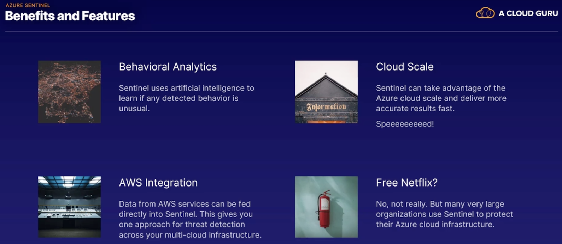This screenshot has width=562, height=244.
Task: Click the 'A CLOUD GURU' brand text
Action: pyautogui.click(x=528, y=13)
